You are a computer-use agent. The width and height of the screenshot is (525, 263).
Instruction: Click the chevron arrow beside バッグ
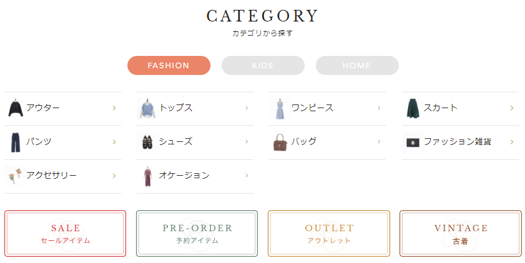pos(379,142)
